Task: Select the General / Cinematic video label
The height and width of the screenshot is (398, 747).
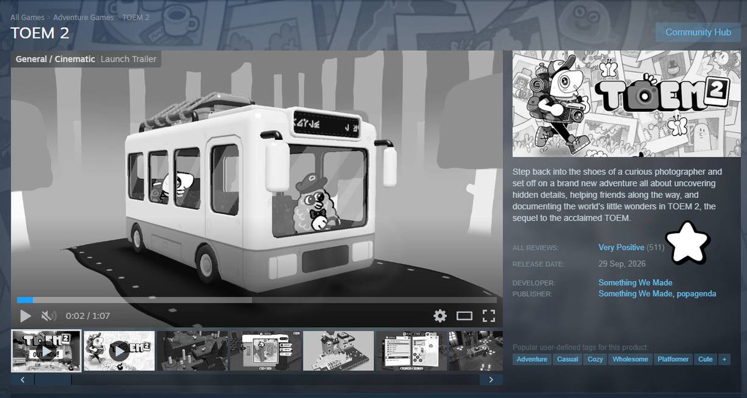Action: pos(55,59)
